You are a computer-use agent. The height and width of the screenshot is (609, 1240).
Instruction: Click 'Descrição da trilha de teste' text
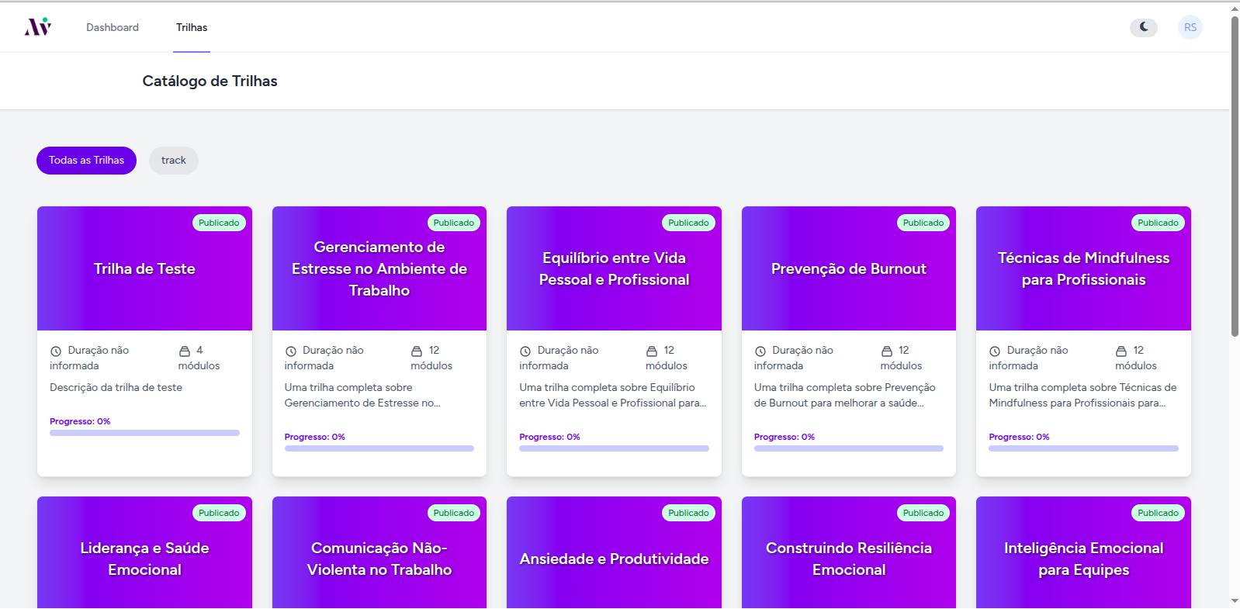click(116, 388)
